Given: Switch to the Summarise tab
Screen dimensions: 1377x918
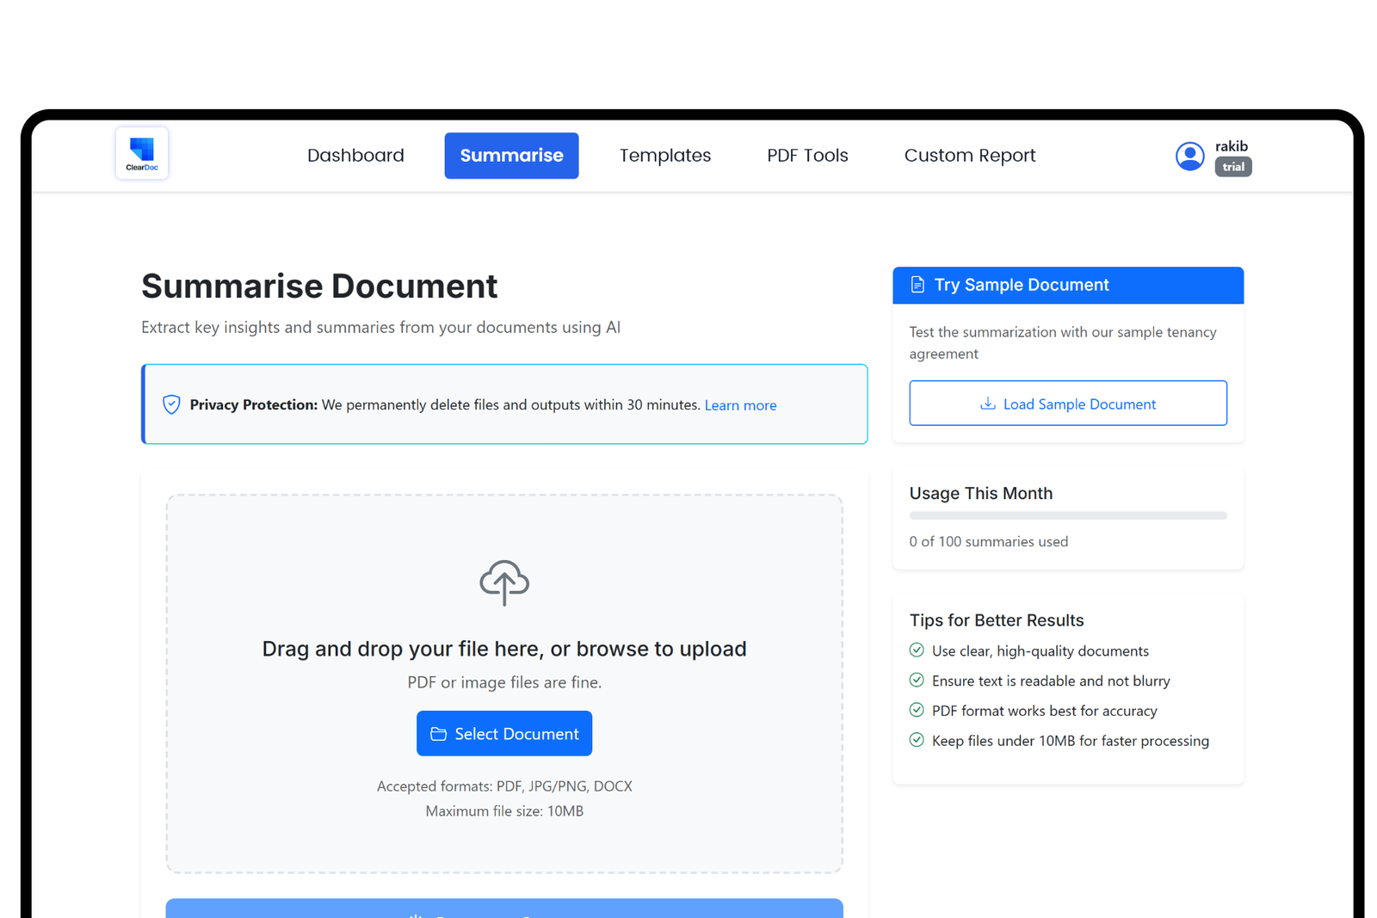Looking at the screenshot, I should pyautogui.click(x=511, y=156).
